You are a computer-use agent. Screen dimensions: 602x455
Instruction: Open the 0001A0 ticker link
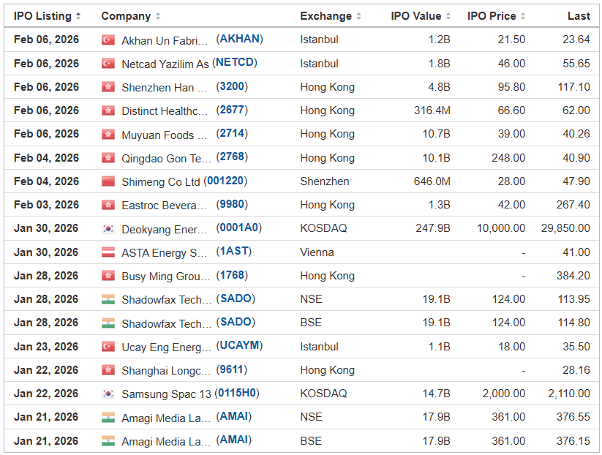(x=238, y=227)
